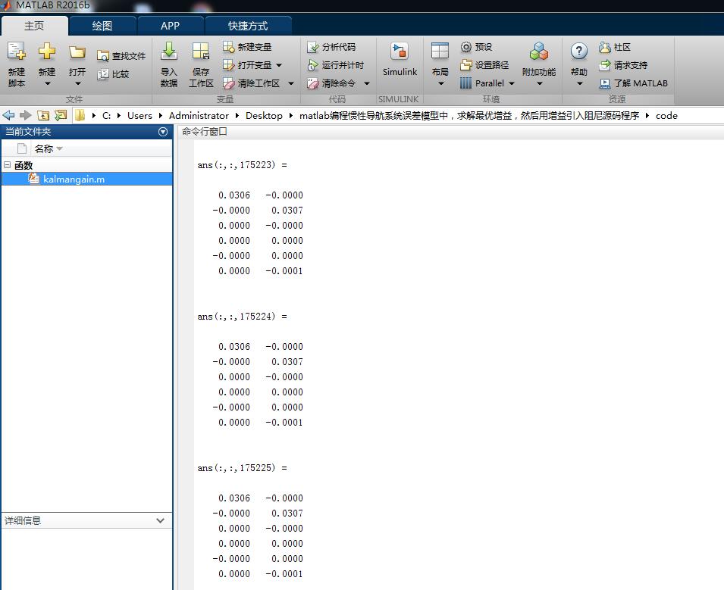Click Import Data (导入数据) icon
The image size is (724, 590).
[168, 51]
